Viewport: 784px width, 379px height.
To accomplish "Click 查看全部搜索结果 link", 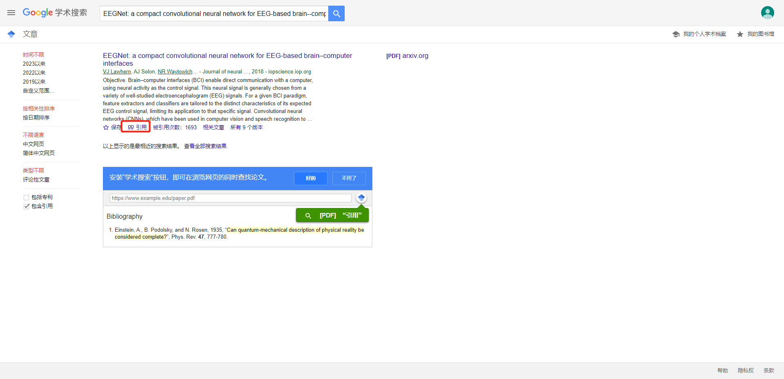I will tap(205, 146).
